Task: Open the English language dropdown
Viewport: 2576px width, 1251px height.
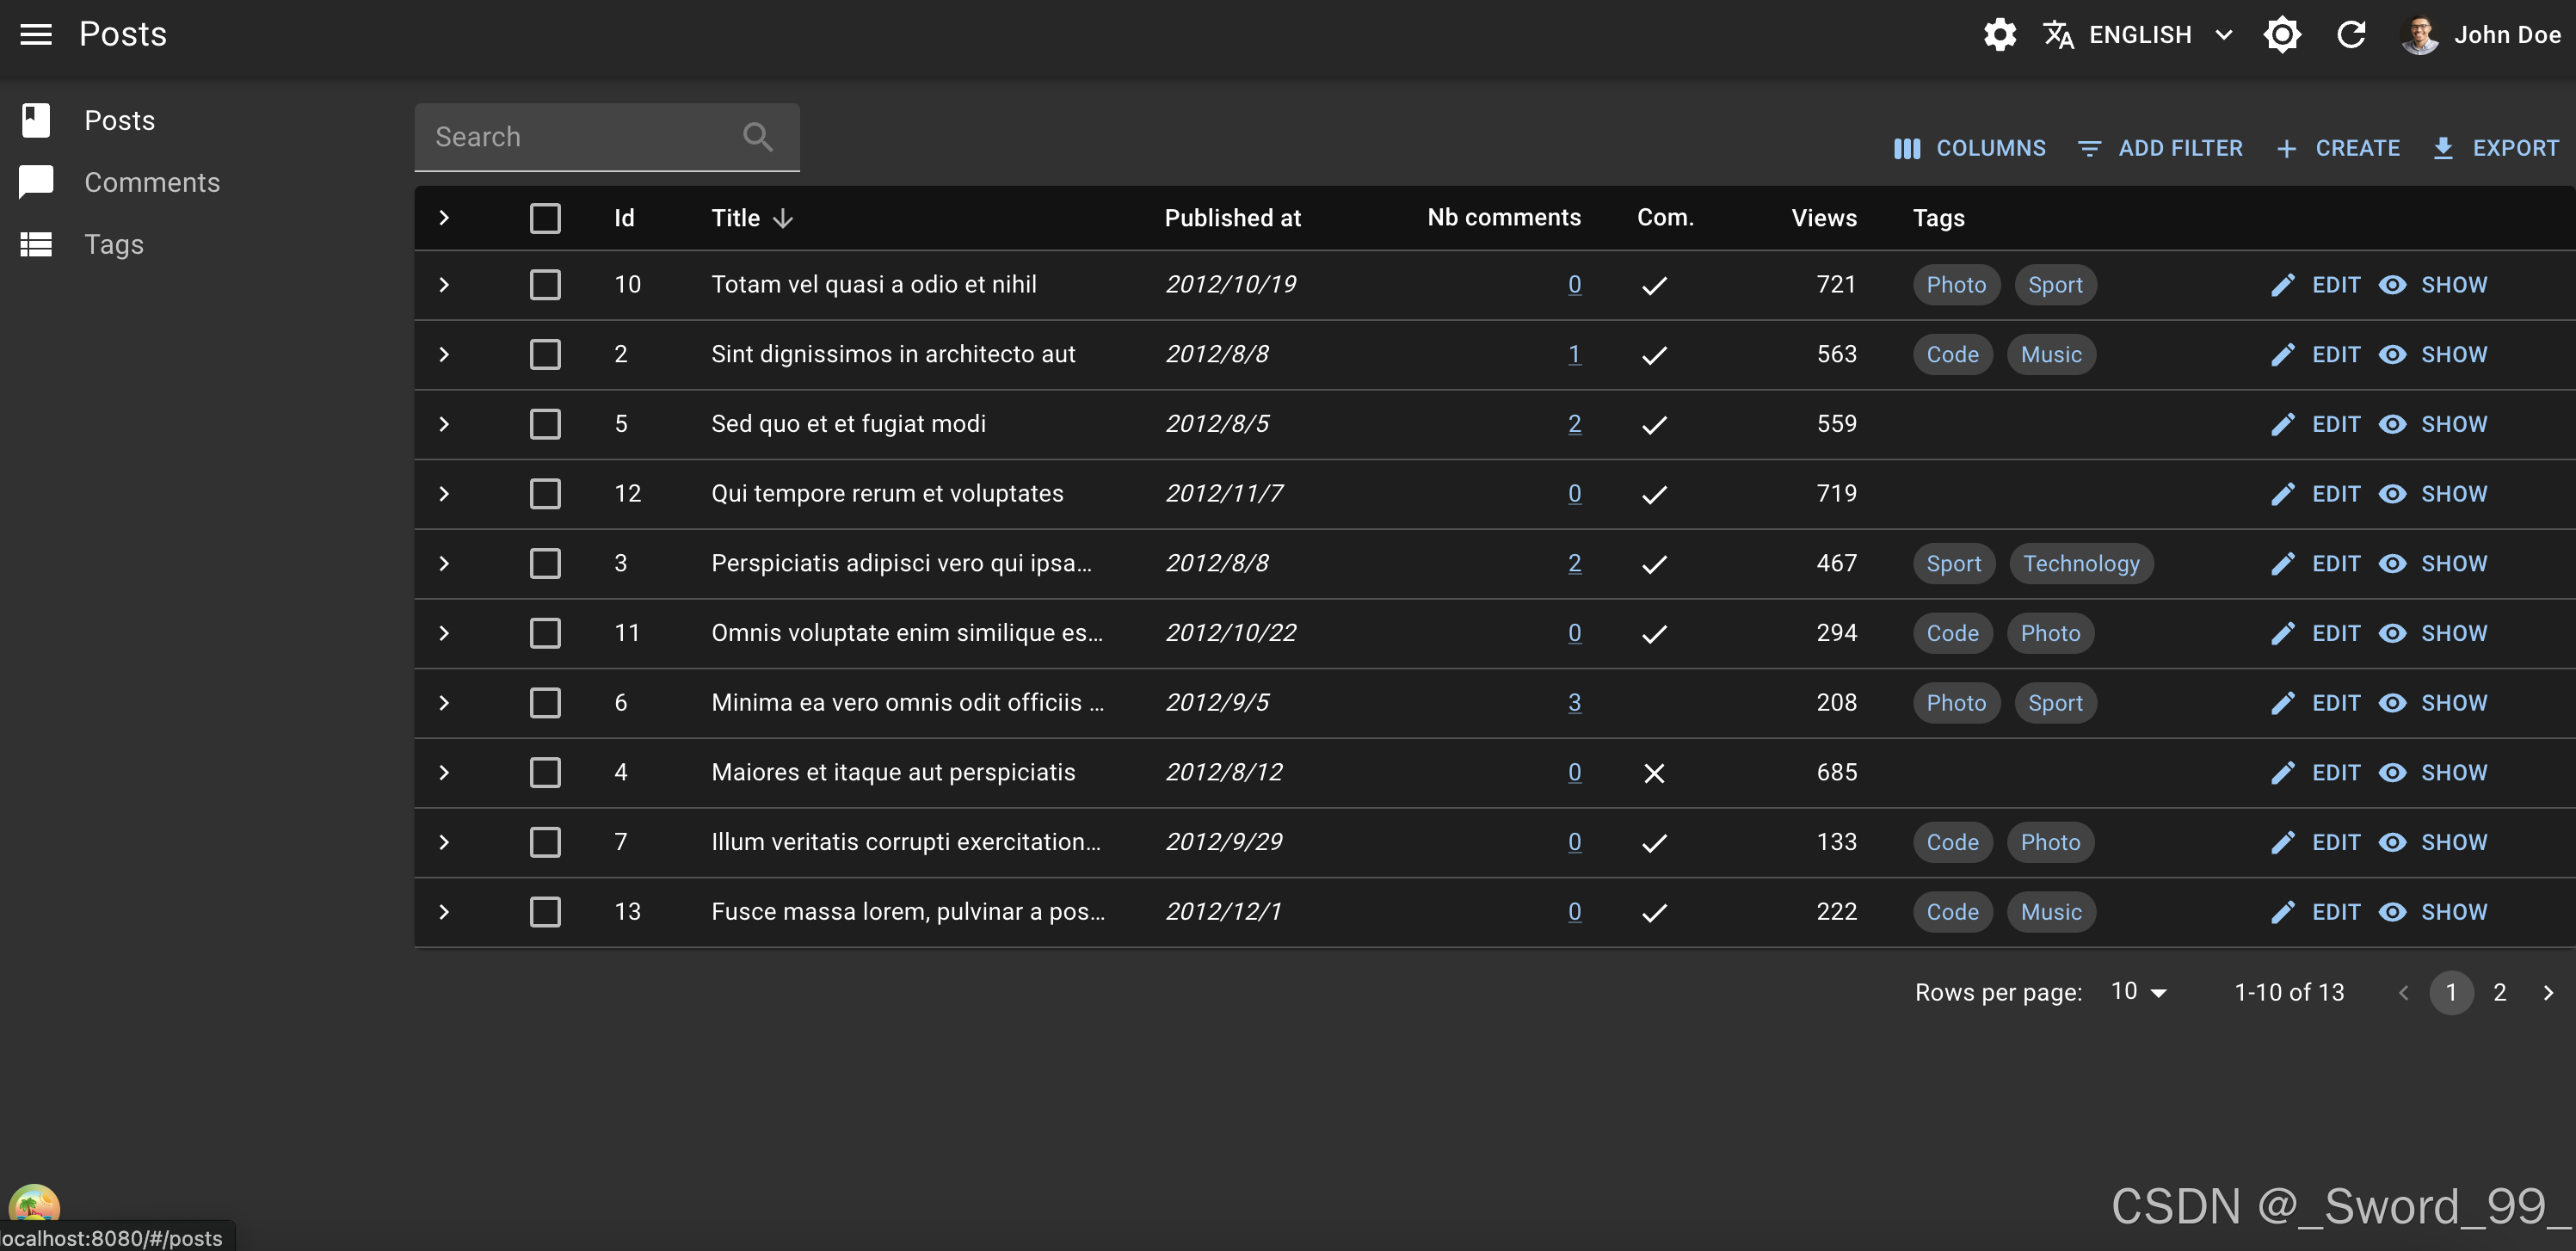Action: [2139, 35]
